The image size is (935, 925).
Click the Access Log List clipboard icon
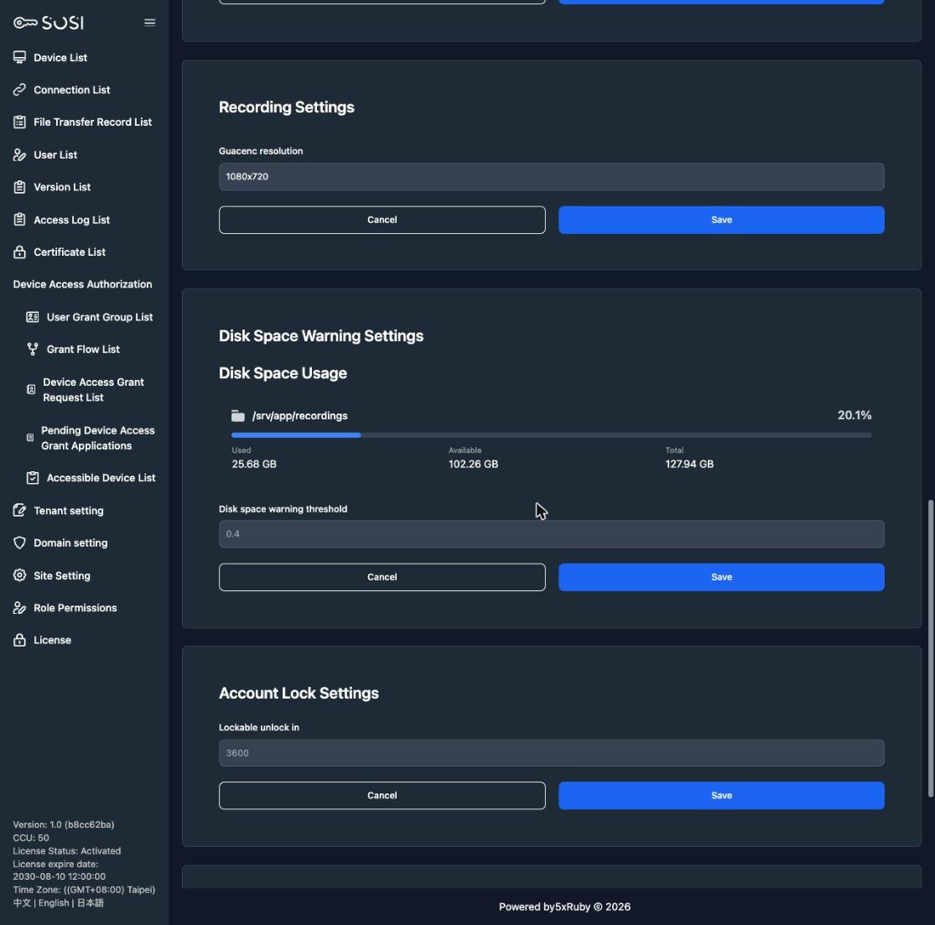pos(19,220)
